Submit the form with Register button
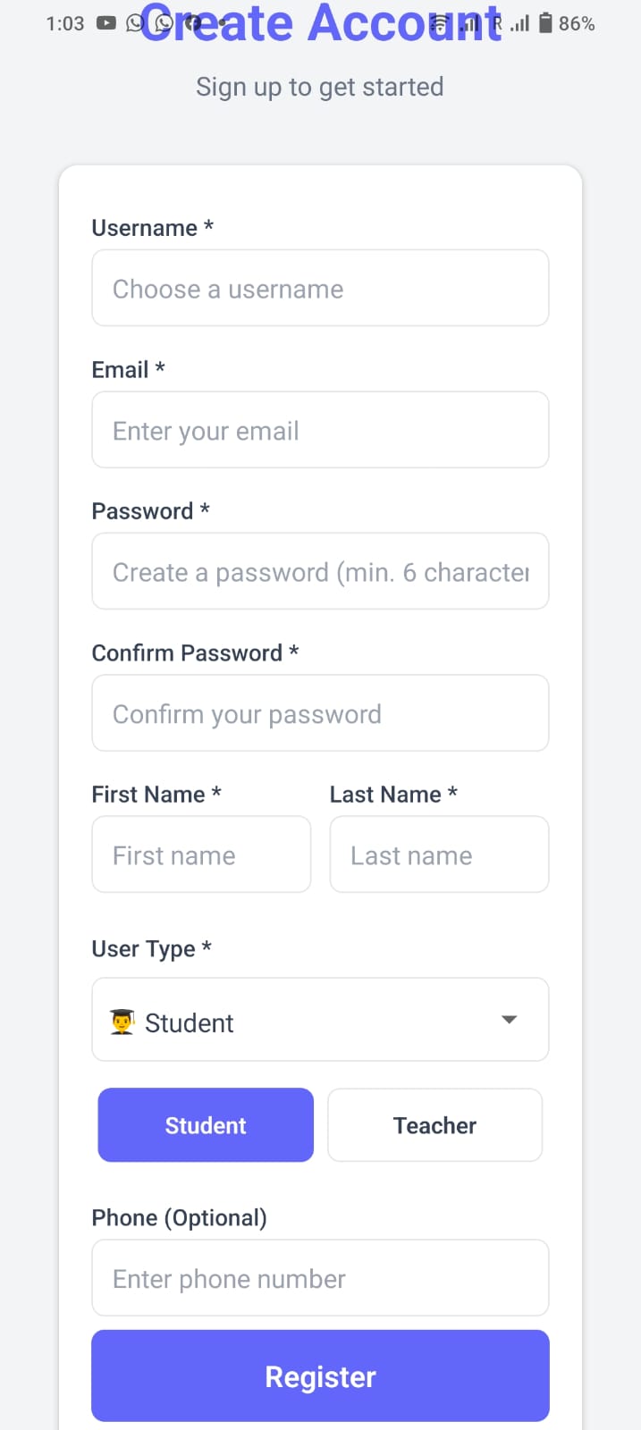641x1430 pixels. point(320,1376)
